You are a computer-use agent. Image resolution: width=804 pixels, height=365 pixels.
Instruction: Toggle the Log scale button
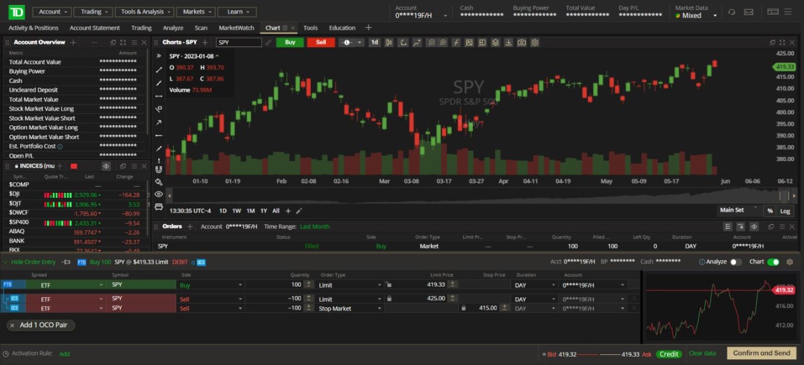coord(785,211)
